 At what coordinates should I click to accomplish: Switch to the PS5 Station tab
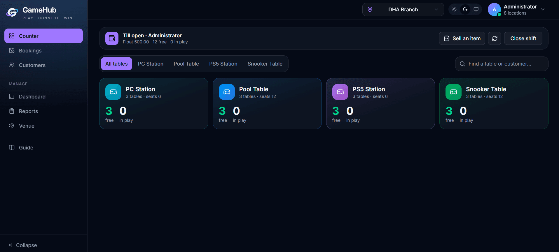click(x=223, y=64)
